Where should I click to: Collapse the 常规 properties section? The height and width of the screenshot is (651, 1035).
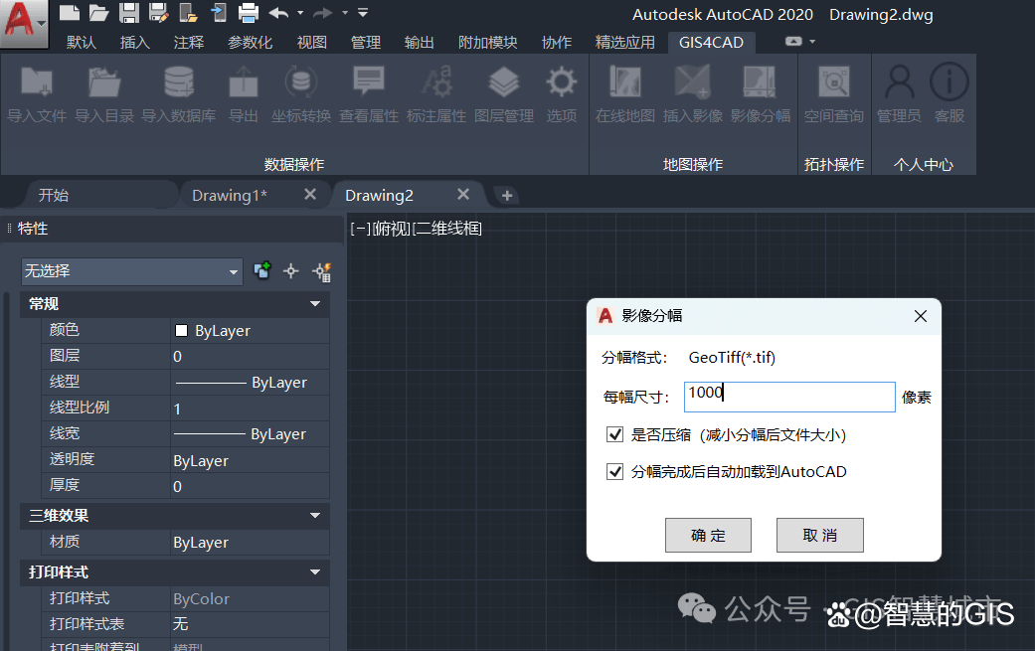pyautogui.click(x=315, y=304)
